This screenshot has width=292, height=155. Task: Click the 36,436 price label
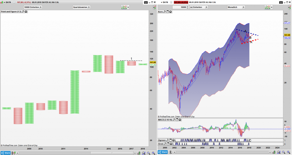287,66
